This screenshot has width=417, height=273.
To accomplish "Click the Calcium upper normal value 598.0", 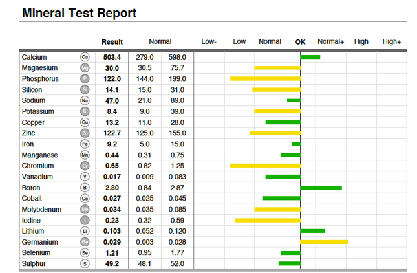I will point(177,57).
